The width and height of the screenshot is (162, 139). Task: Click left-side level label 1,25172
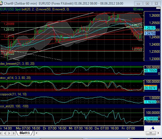[x=9, y=29]
